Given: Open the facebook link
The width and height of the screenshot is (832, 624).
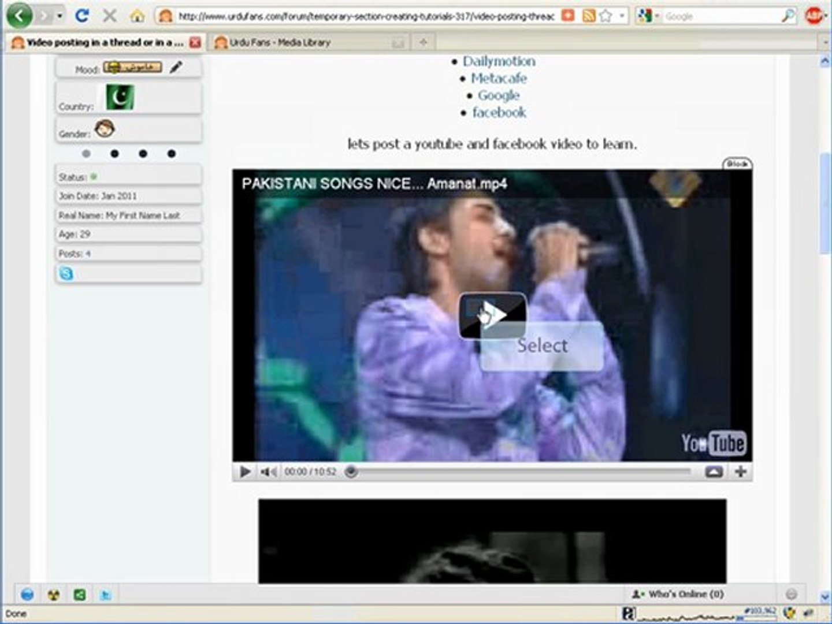Looking at the screenshot, I should click(499, 112).
